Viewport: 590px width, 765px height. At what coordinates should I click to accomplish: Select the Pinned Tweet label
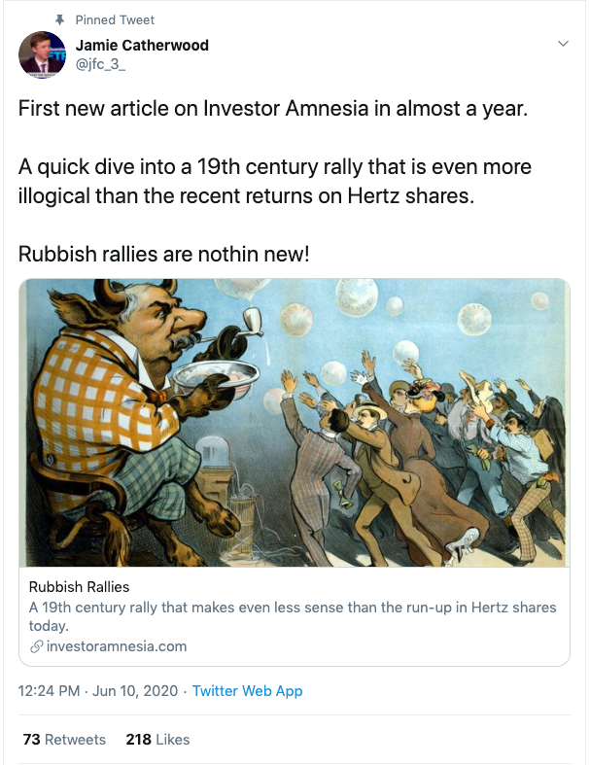click(x=115, y=20)
